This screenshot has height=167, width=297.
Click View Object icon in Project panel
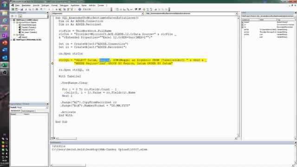[x=16, y=16]
